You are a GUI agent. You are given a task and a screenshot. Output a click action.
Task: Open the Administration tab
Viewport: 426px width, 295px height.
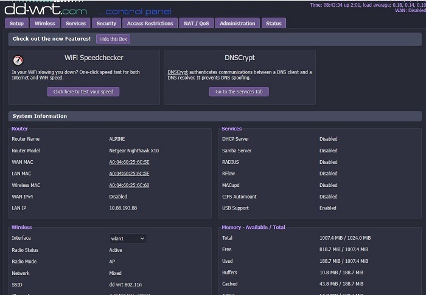click(237, 23)
